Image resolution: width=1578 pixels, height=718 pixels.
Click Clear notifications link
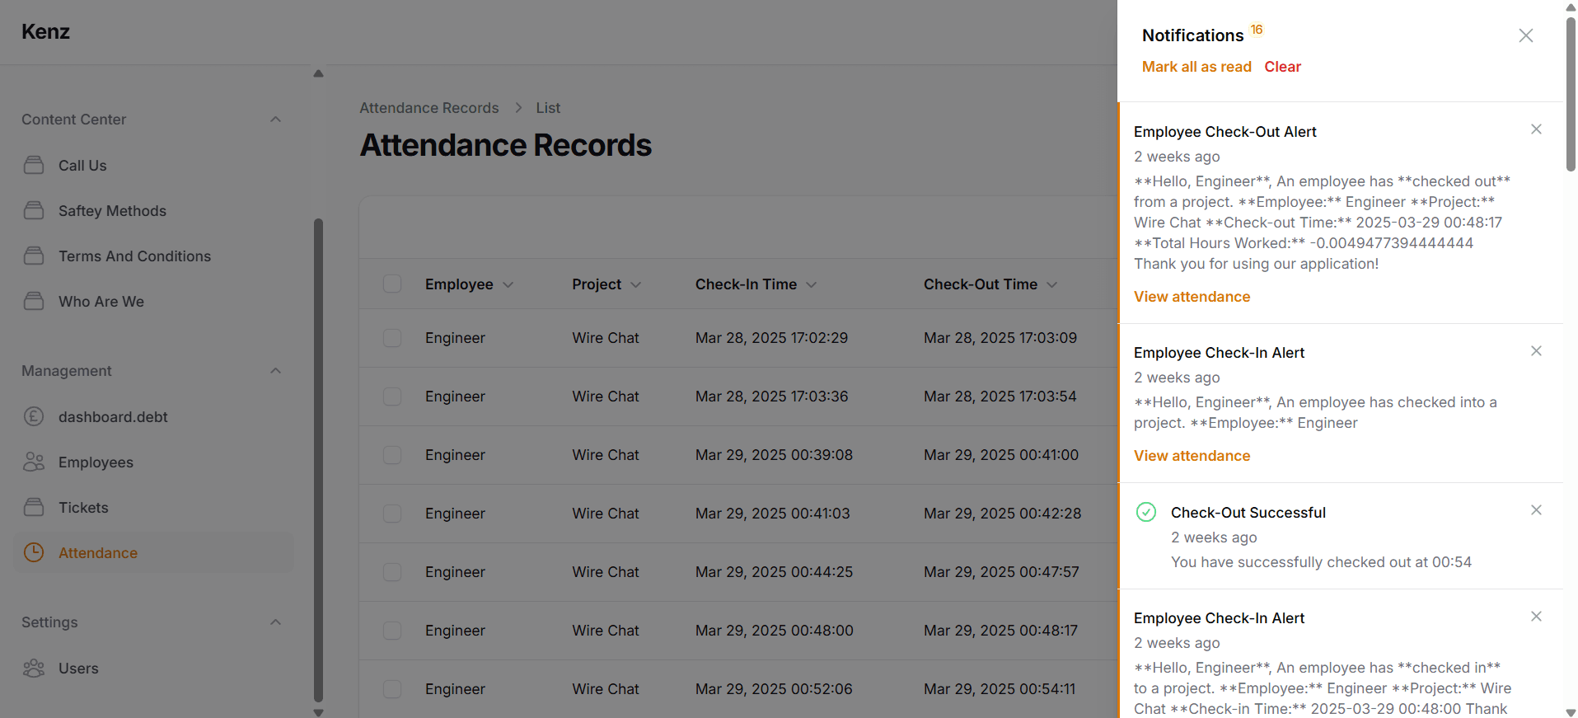click(1282, 67)
